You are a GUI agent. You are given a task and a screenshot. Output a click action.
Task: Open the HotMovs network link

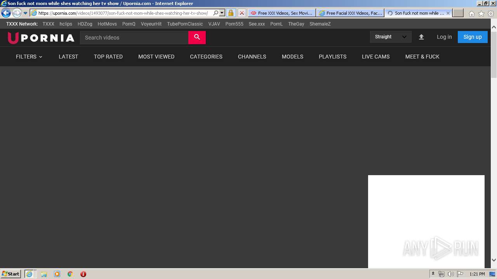coord(107,24)
